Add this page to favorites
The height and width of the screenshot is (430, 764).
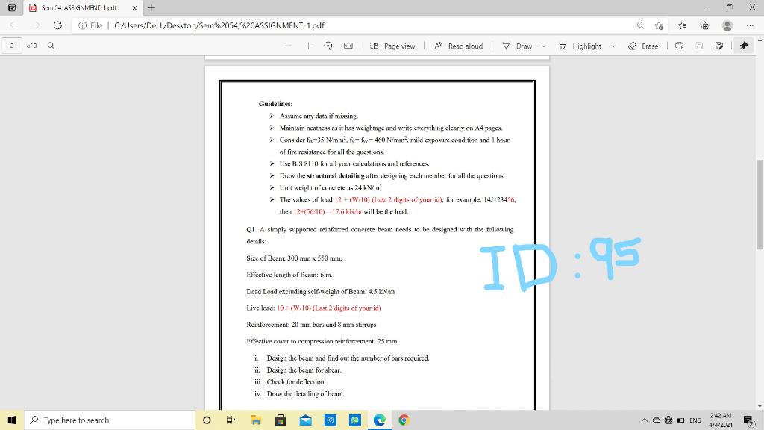tap(660, 25)
